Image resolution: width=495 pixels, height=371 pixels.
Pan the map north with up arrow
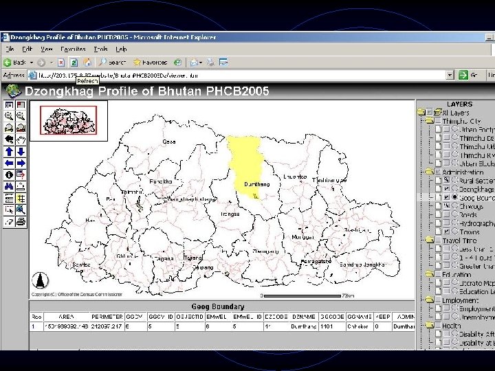(9, 152)
